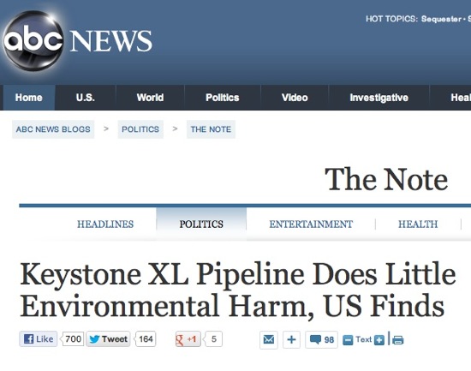Image resolution: width=471 pixels, height=371 pixels.
Task: View the 98 comments bubble
Action: (321, 340)
